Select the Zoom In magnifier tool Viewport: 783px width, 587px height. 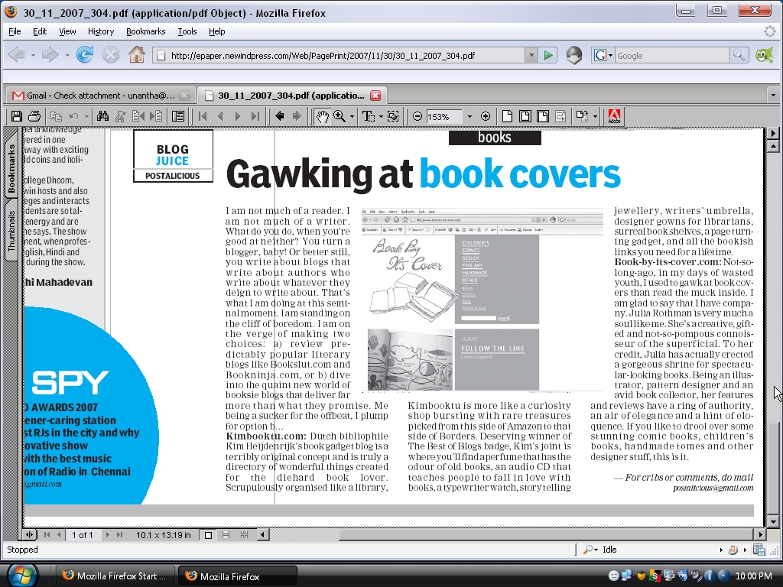[339, 116]
